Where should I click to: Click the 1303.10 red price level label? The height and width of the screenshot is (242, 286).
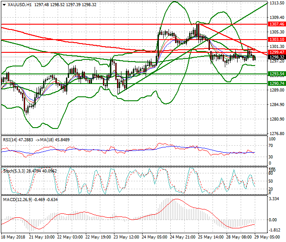click(x=277, y=40)
